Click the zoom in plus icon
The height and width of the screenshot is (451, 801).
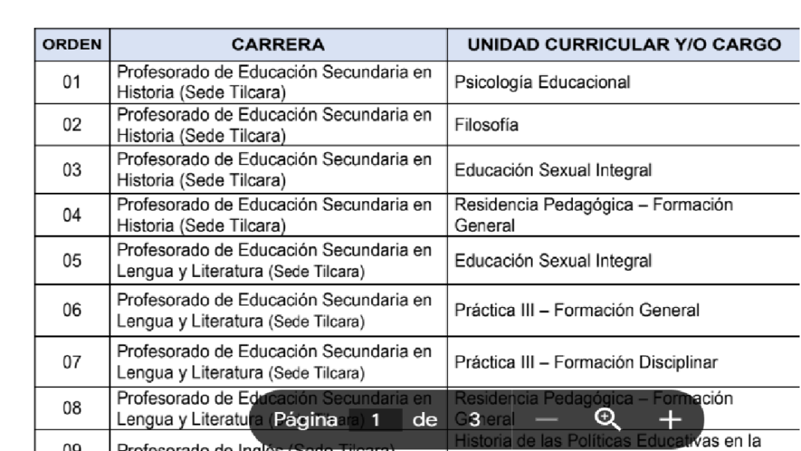point(670,419)
